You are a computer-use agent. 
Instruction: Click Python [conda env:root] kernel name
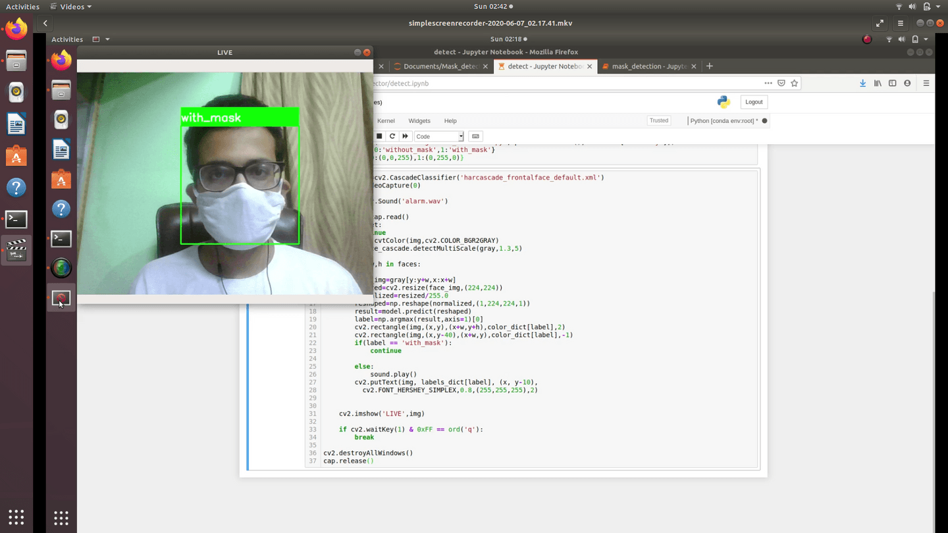tap(724, 121)
